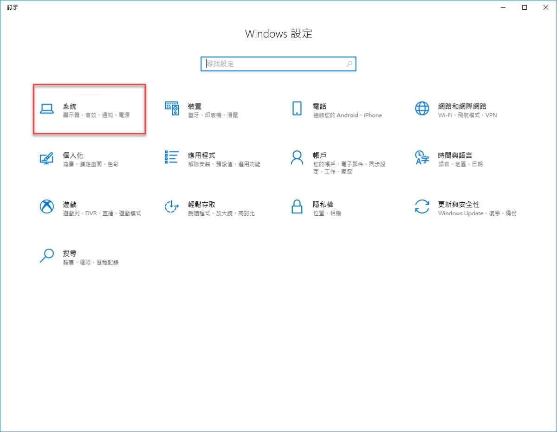
Task: Open the 搜尋 magnifier category icon
Action: [x=46, y=256]
